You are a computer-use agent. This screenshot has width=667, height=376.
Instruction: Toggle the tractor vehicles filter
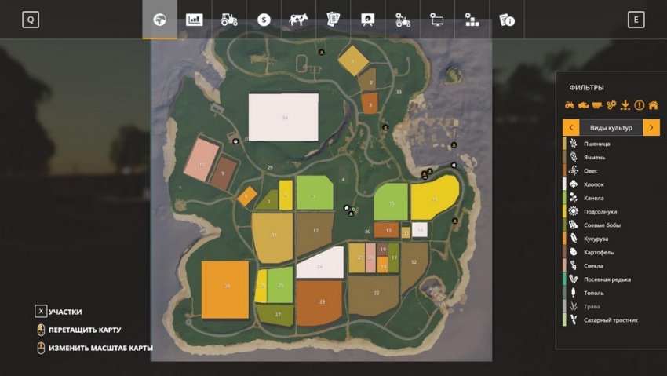(569, 105)
